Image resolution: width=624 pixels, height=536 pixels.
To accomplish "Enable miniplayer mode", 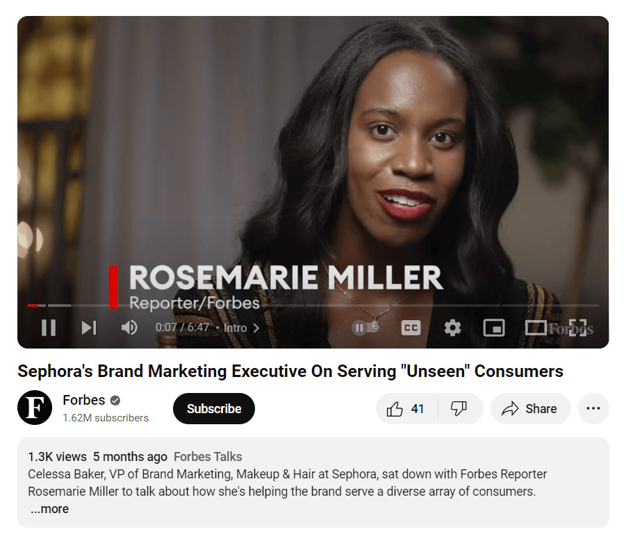I will click(x=494, y=328).
